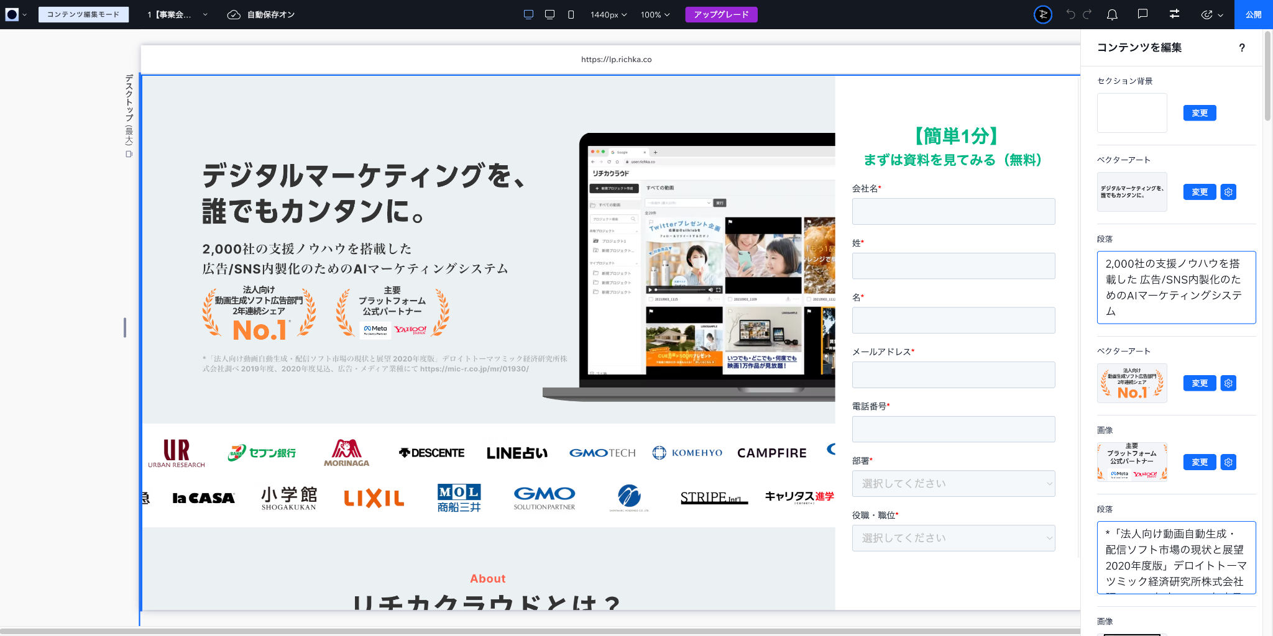This screenshot has height=636, width=1273.
Task: Select the tablet breakpoint icon
Action: 549,14
